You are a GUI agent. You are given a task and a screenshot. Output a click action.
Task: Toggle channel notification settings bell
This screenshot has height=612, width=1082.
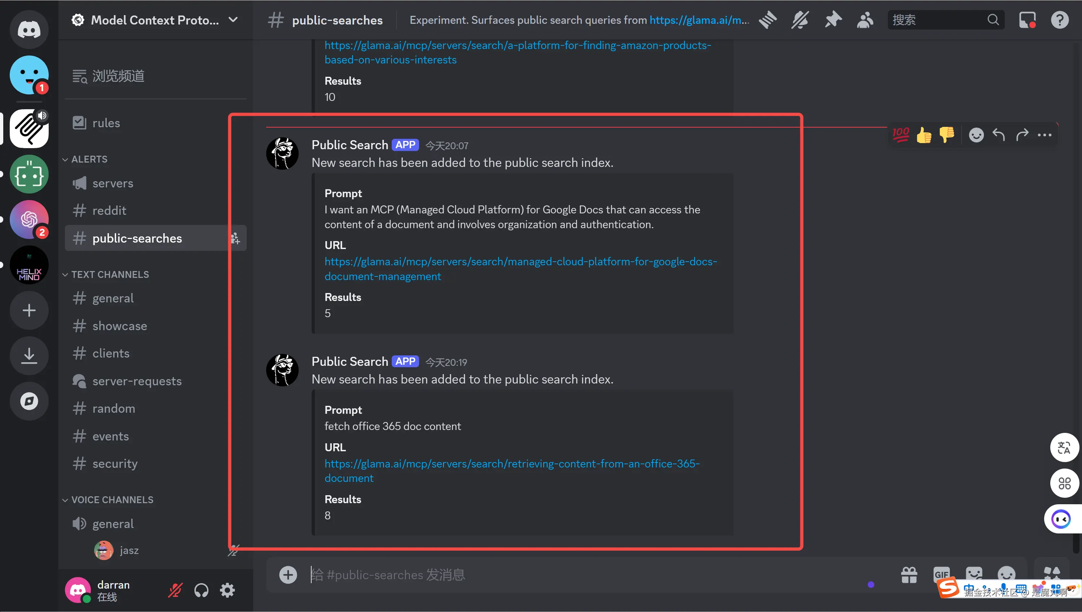pyautogui.click(x=800, y=20)
